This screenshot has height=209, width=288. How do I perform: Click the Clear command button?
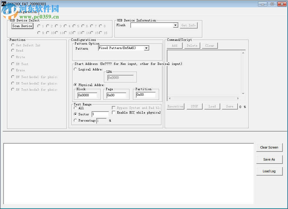[x=210, y=46]
